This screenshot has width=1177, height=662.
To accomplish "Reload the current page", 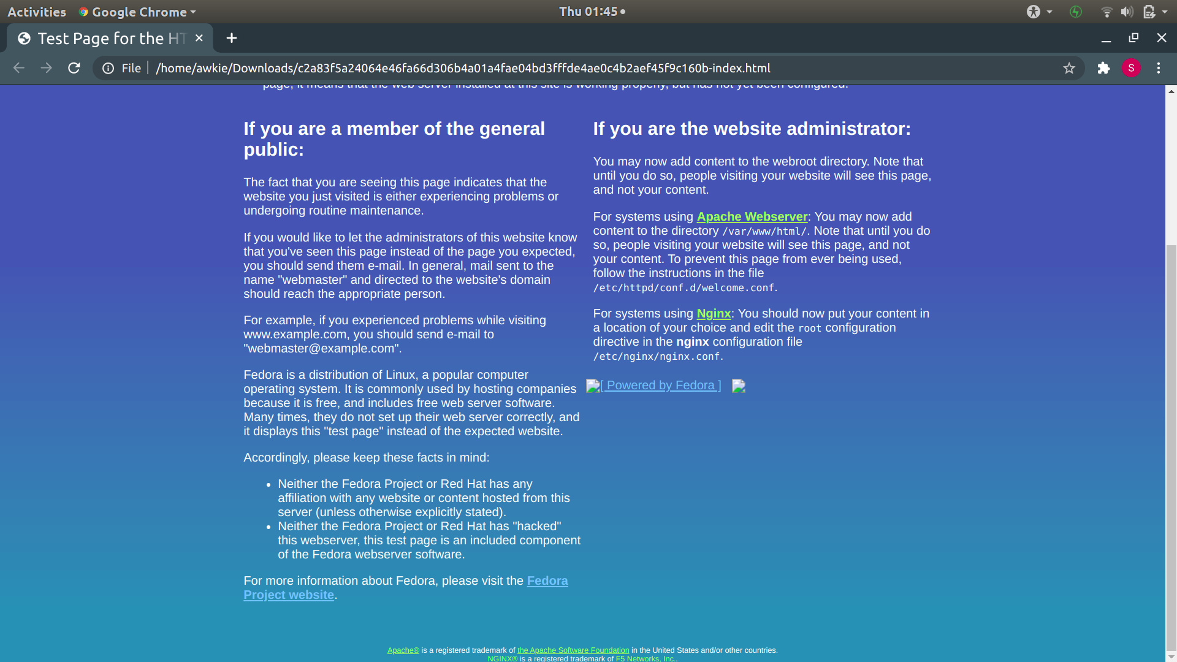I will point(74,68).
